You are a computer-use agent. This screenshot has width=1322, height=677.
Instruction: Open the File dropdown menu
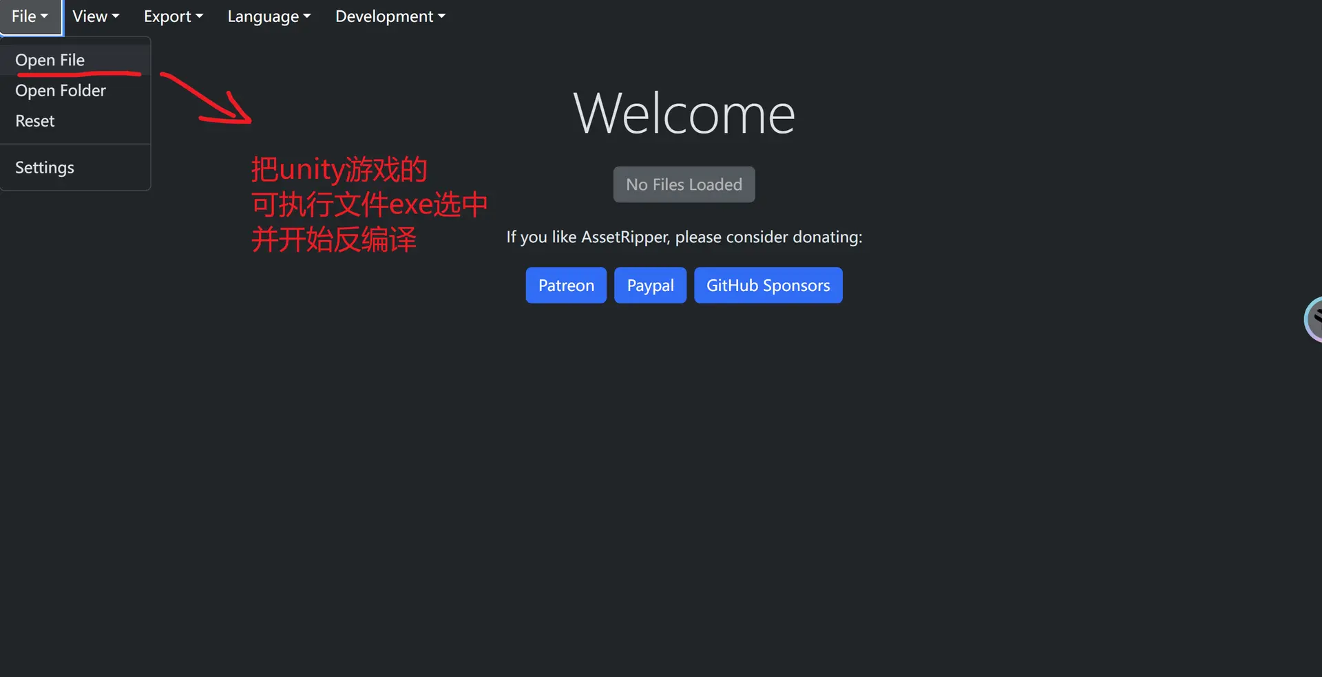pyautogui.click(x=30, y=17)
